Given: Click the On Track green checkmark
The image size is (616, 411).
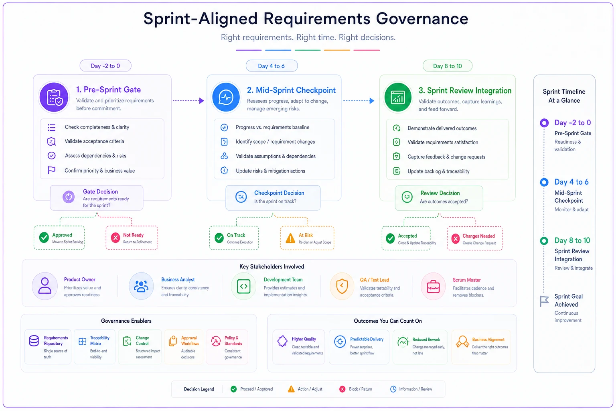Looking at the screenshot, I should click(x=219, y=238).
